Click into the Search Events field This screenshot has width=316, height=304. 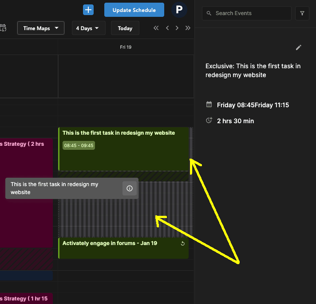(251, 13)
